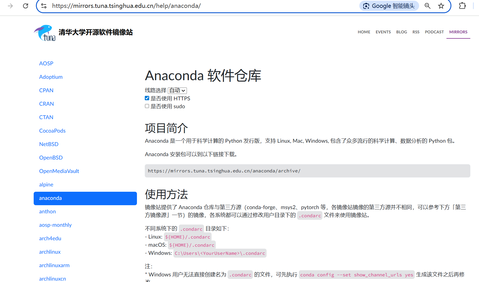Open Google 智能镜头 lens button
The image size is (479, 282).
pos(389,6)
